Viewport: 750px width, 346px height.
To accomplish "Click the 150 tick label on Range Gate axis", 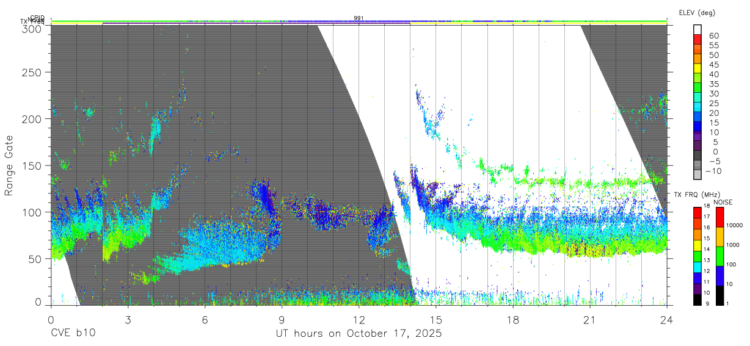I will (x=31, y=165).
